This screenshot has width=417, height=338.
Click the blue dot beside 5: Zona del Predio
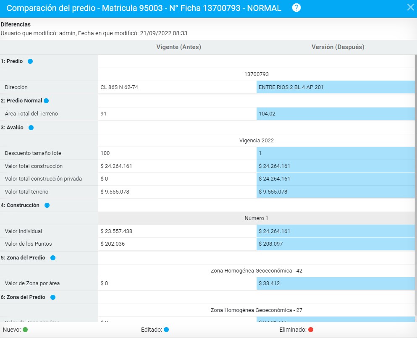pyautogui.click(x=53, y=258)
